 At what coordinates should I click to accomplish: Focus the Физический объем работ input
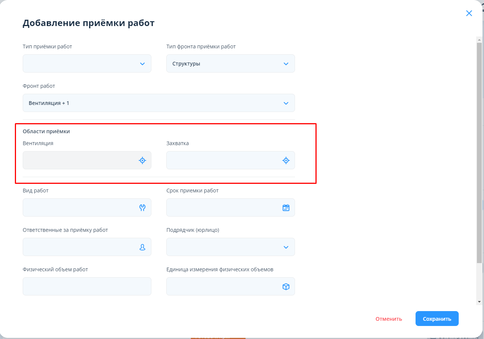pyautogui.click(x=87, y=287)
